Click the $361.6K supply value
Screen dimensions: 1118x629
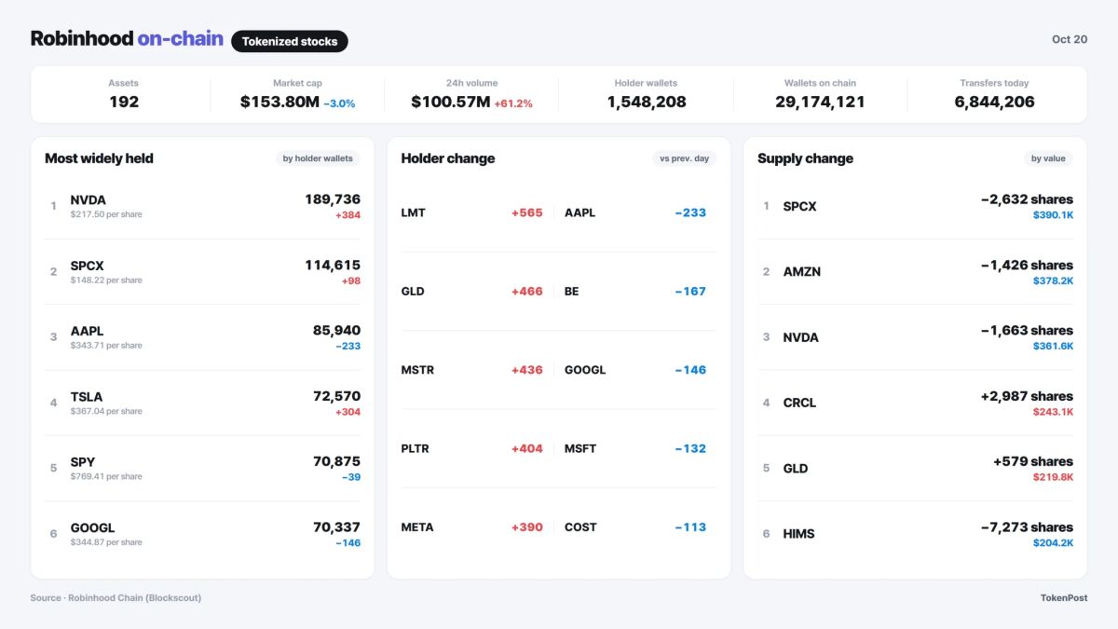point(1053,346)
